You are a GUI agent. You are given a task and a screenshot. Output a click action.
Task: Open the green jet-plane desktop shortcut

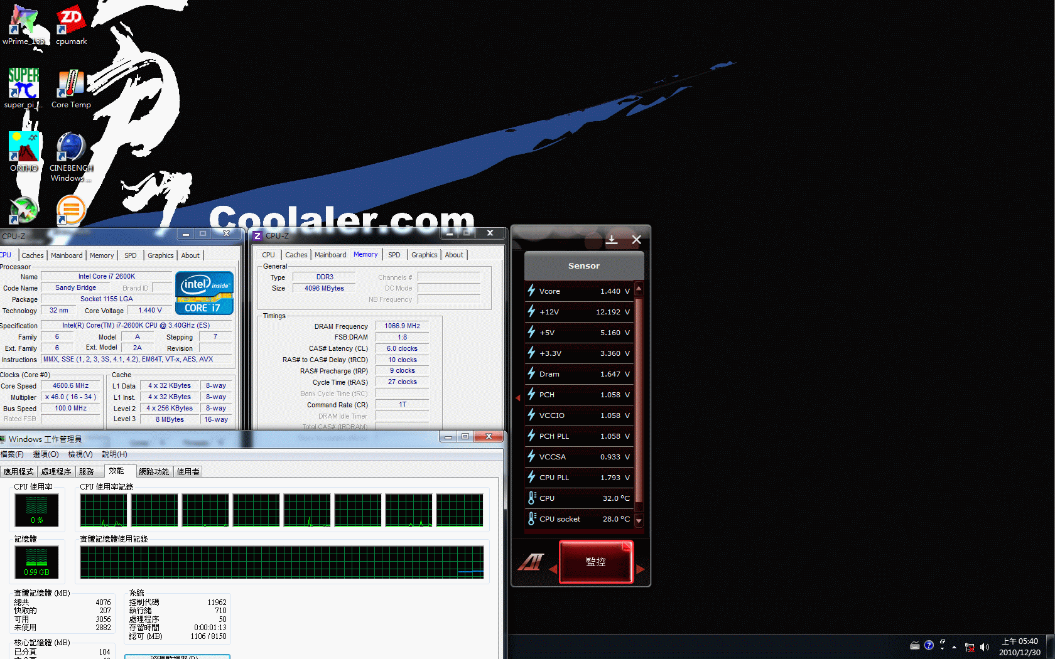click(x=24, y=210)
